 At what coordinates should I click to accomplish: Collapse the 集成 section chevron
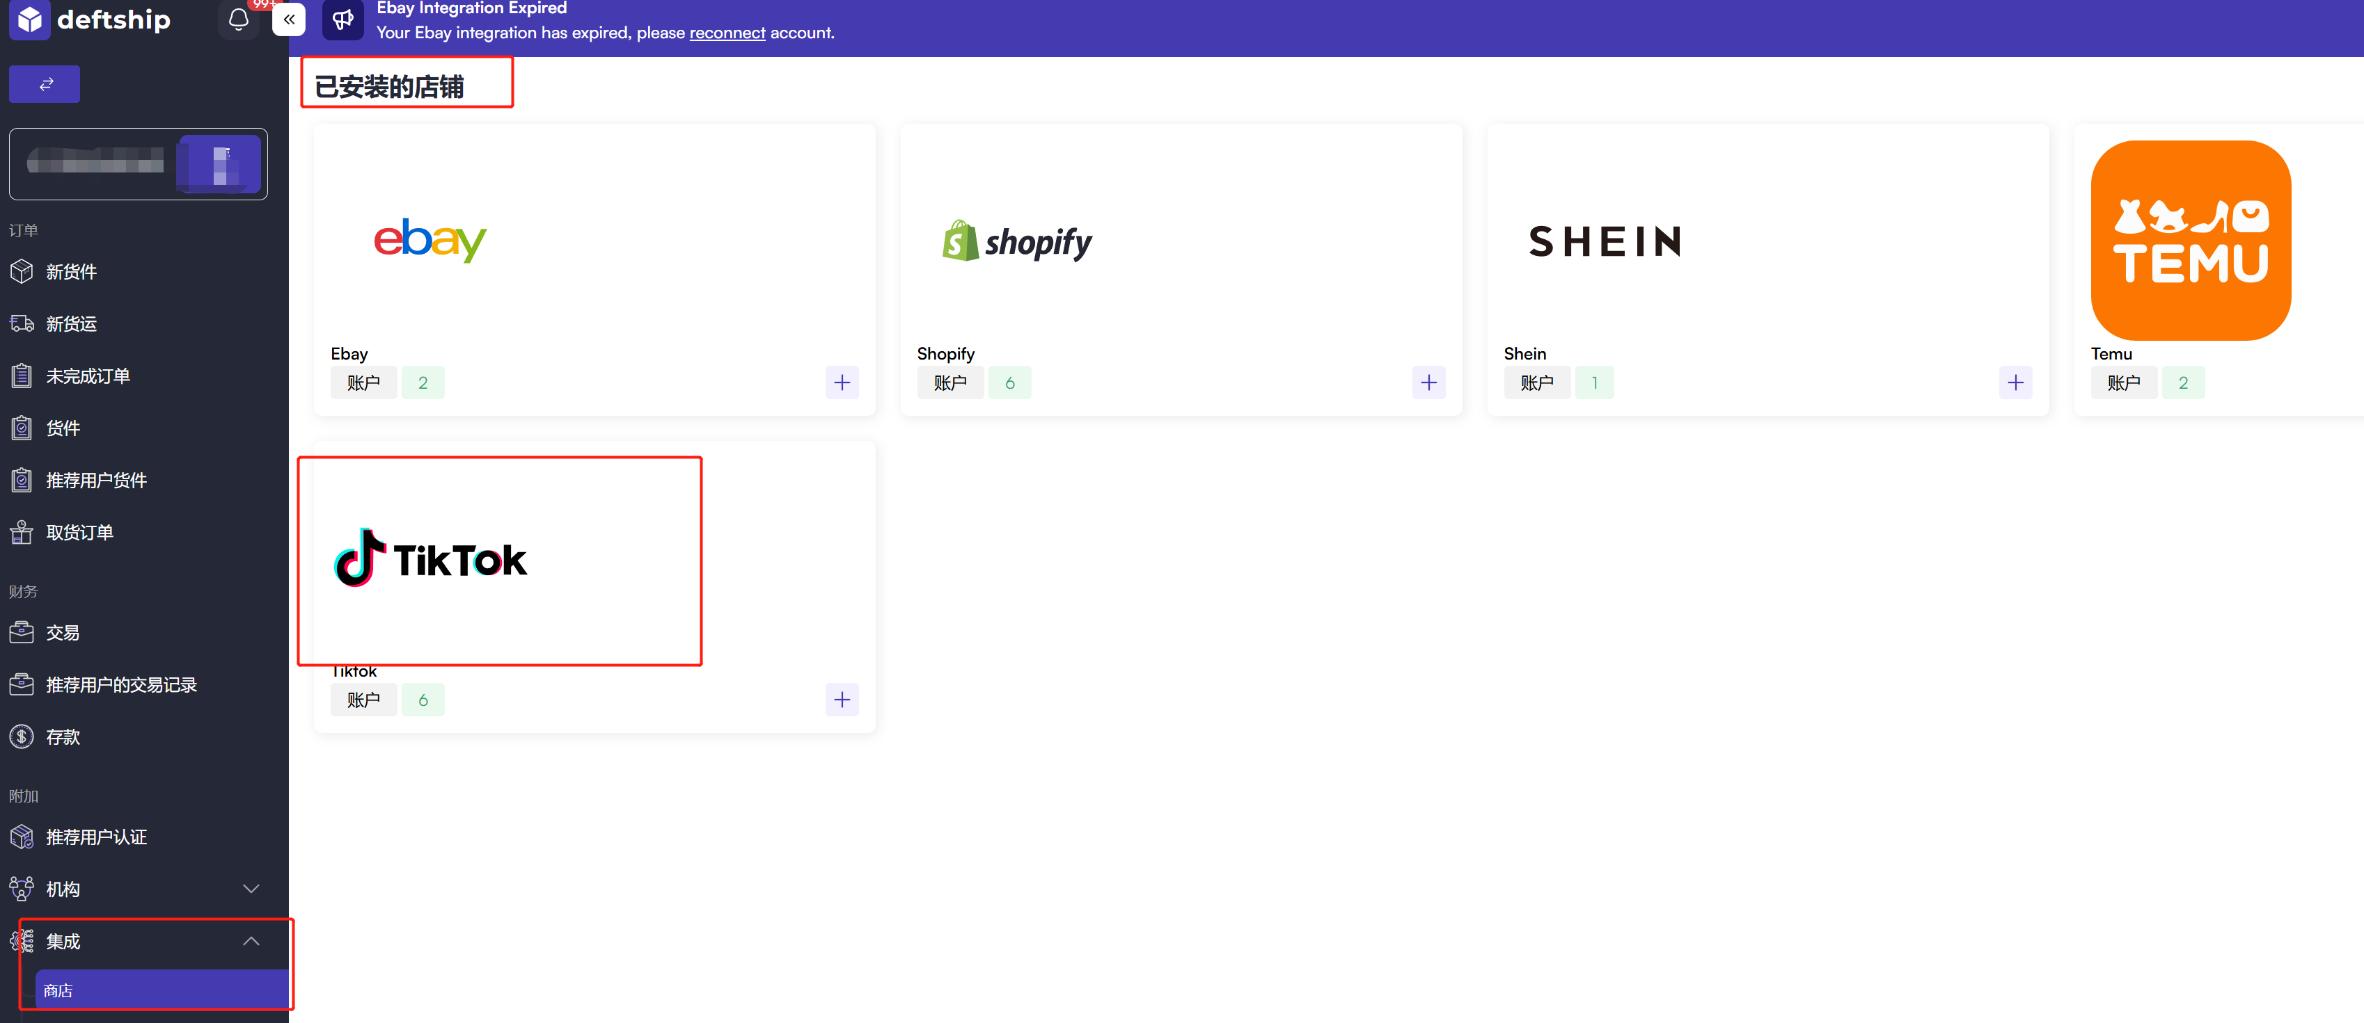(x=251, y=942)
